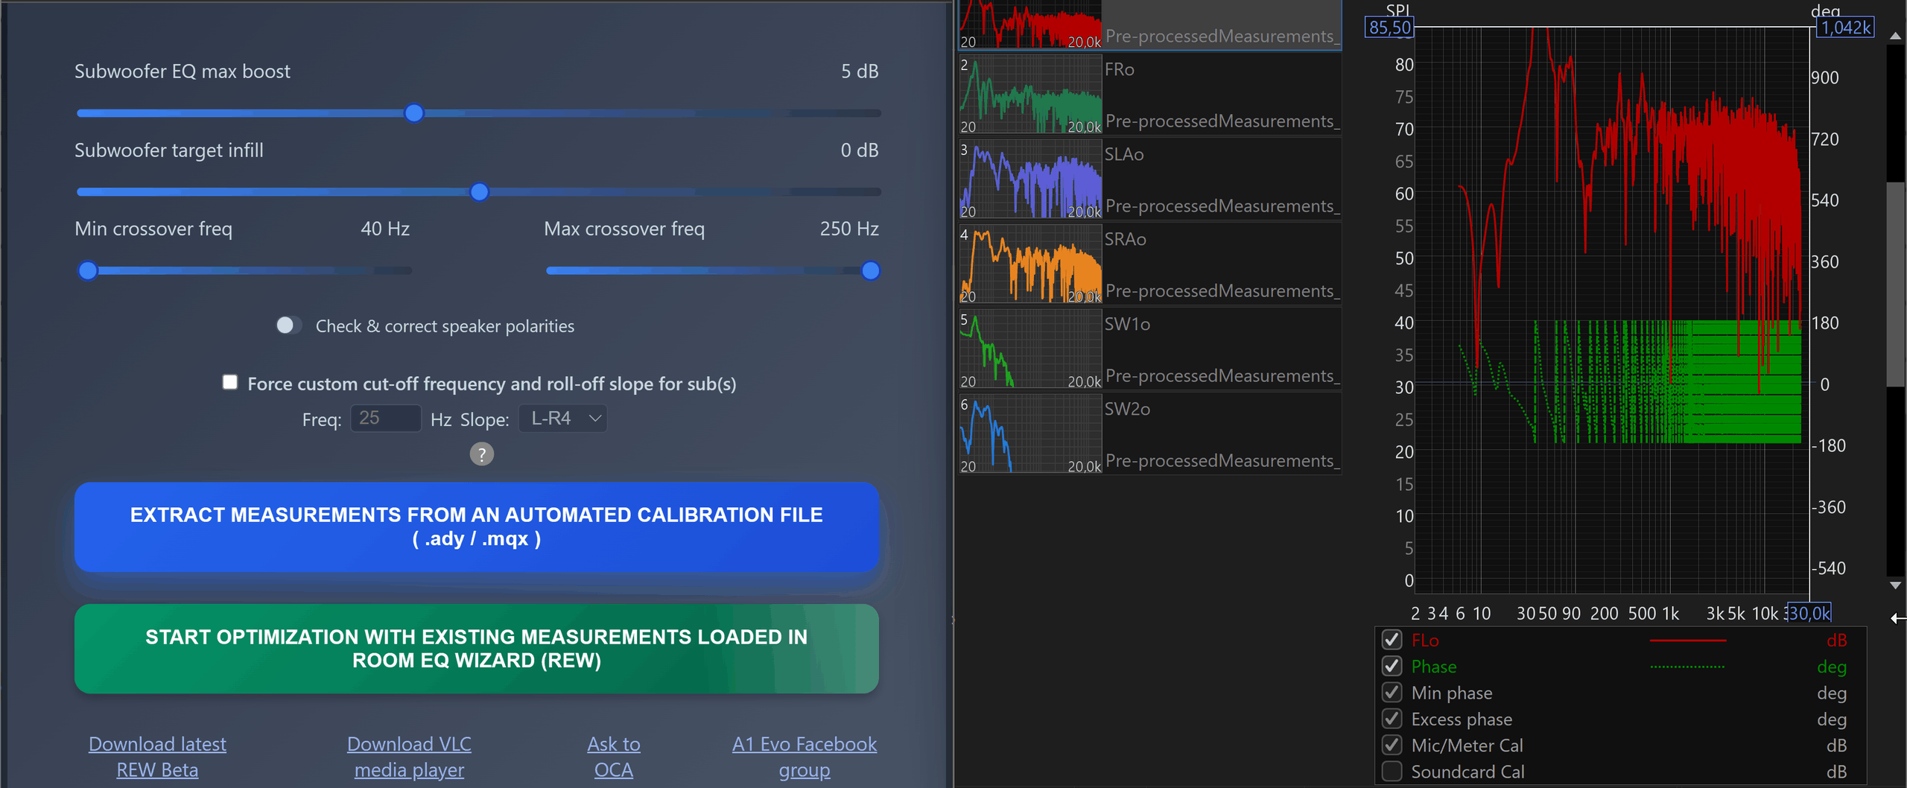Click the Freq input field
This screenshot has width=1907, height=788.
coord(385,419)
